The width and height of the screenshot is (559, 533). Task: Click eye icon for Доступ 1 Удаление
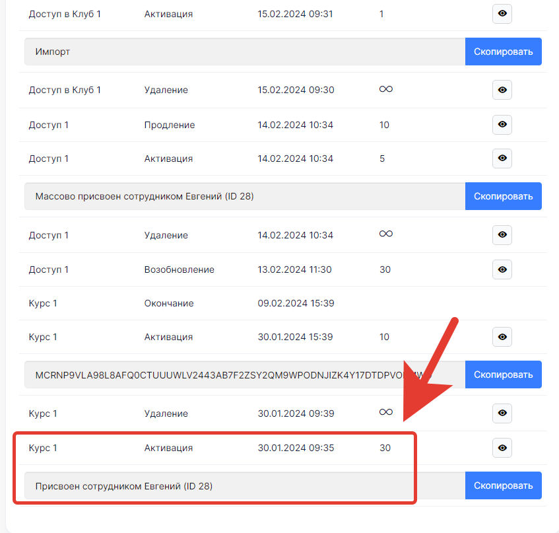[502, 235]
